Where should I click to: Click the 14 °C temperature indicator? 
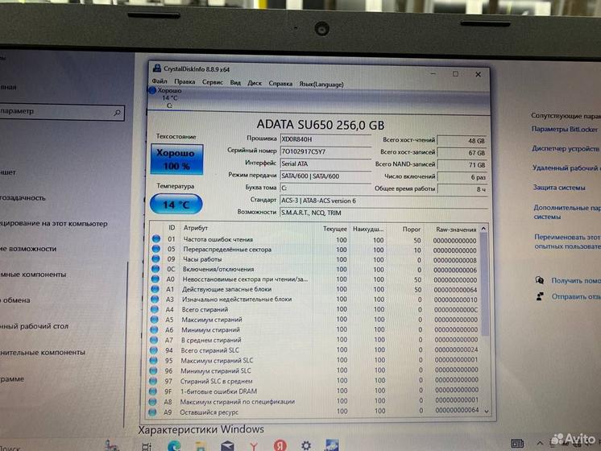click(176, 205)
